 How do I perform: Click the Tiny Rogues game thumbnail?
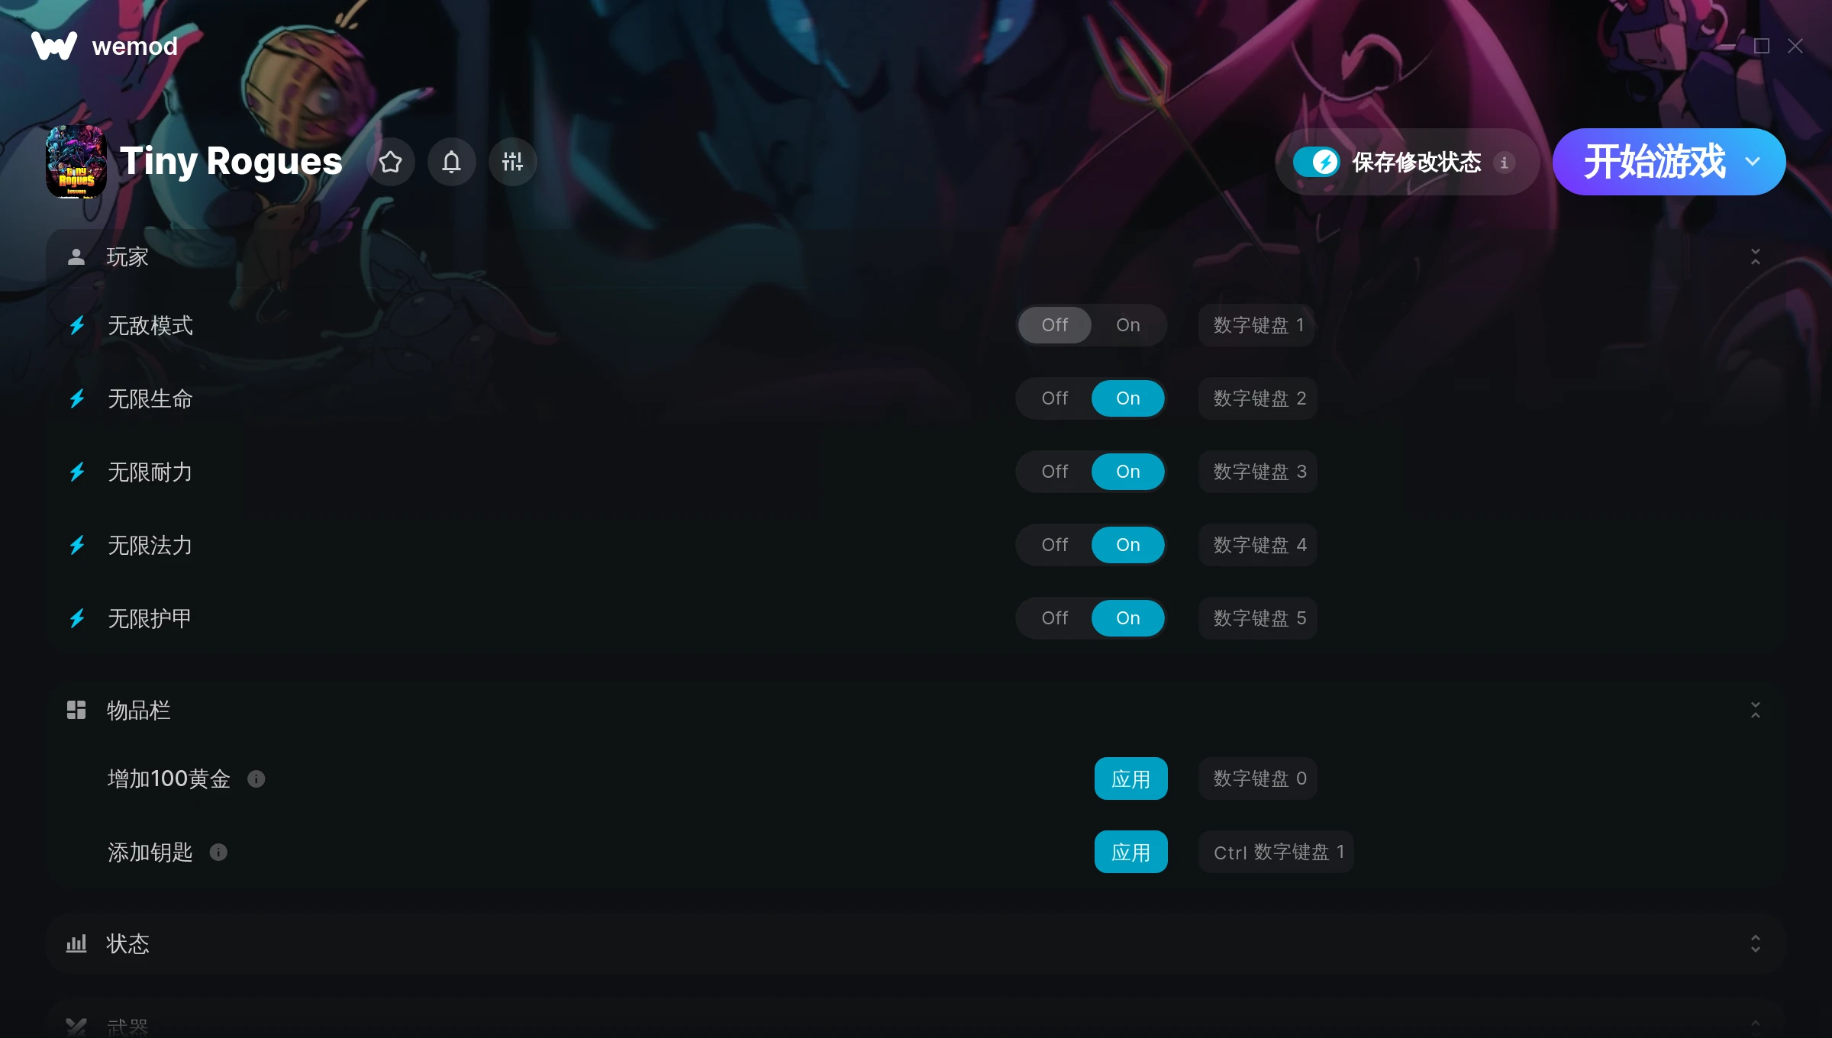coord(76,162)
